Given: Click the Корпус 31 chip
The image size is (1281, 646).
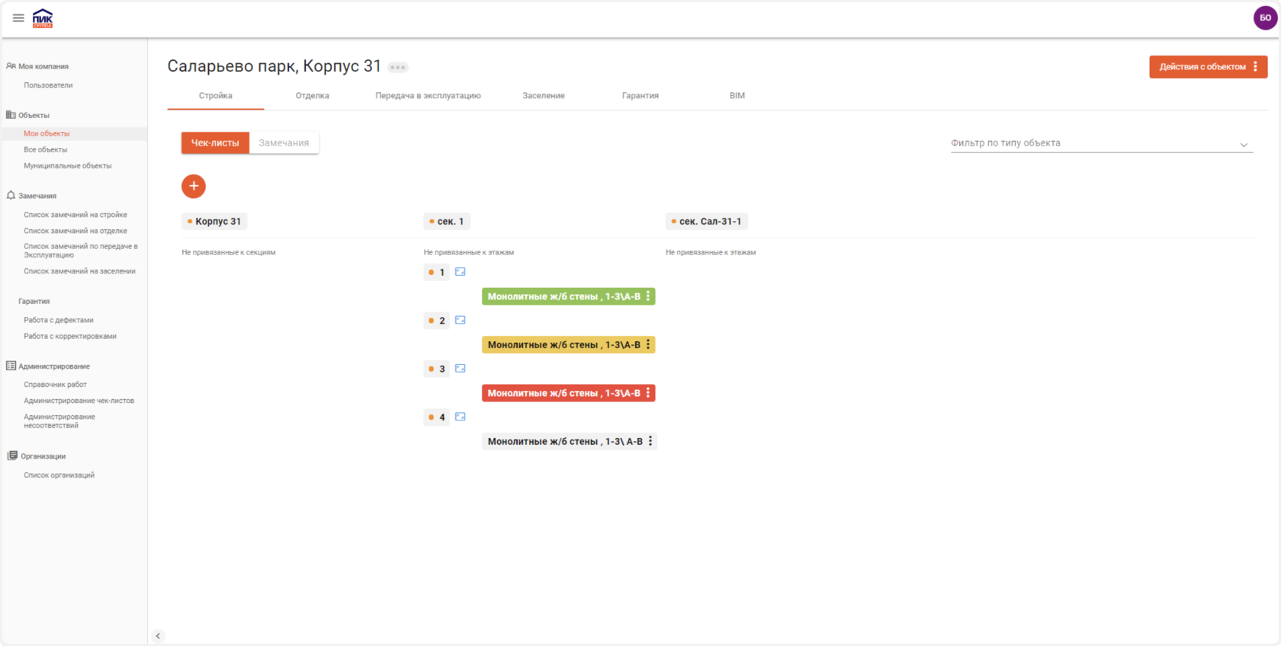Looking at the screenshot, I should click(x=214, y=222).
